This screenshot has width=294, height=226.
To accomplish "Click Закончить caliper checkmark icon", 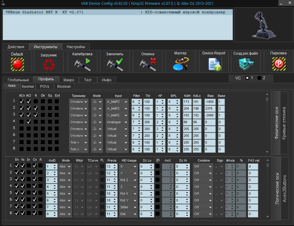I will tap(115, 64).
